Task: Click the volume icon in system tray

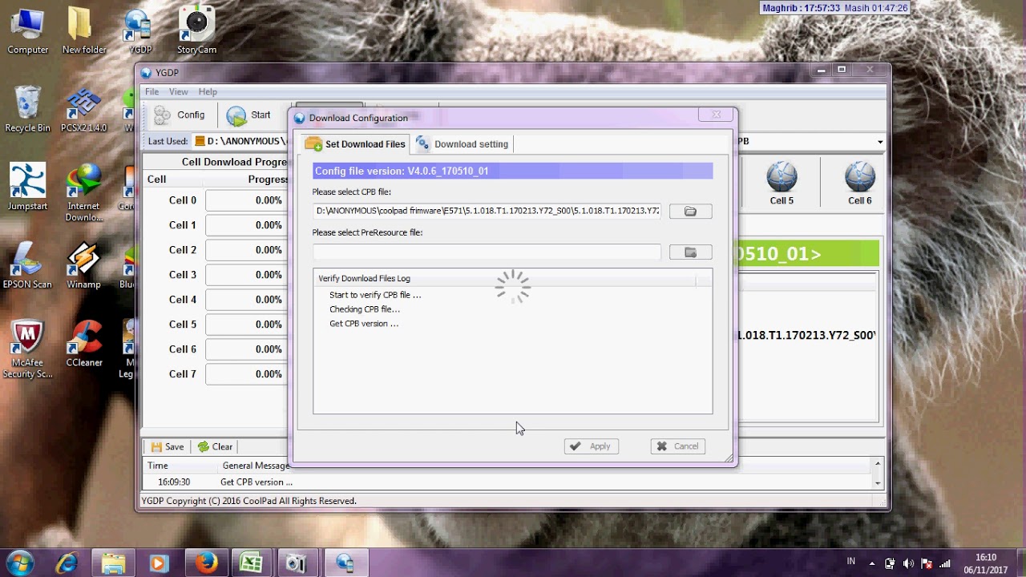Action: pyautogui.click(x=908, y=563)
